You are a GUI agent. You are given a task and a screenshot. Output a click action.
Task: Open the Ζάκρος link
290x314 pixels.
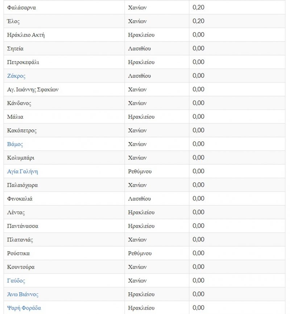point(16,76)
